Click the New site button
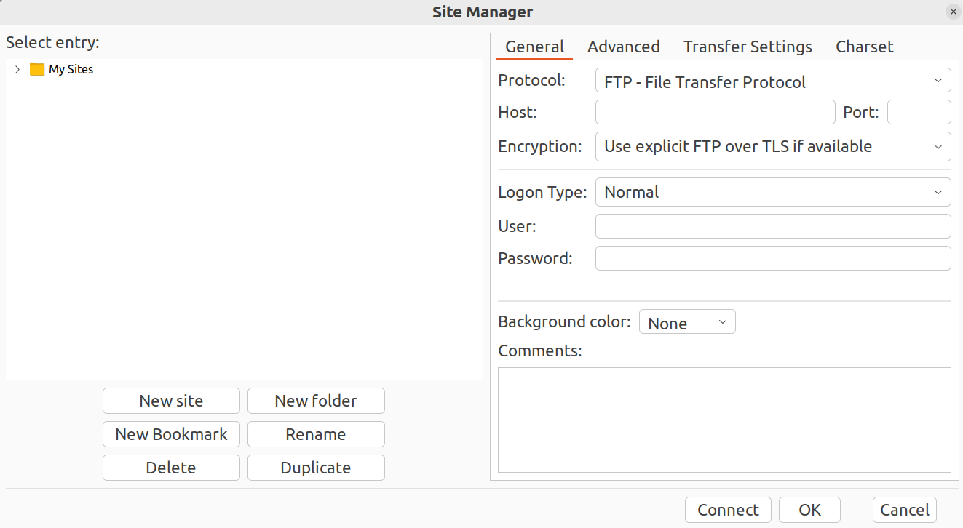This screenshot has width=963, height=528. tap(171, 401)
